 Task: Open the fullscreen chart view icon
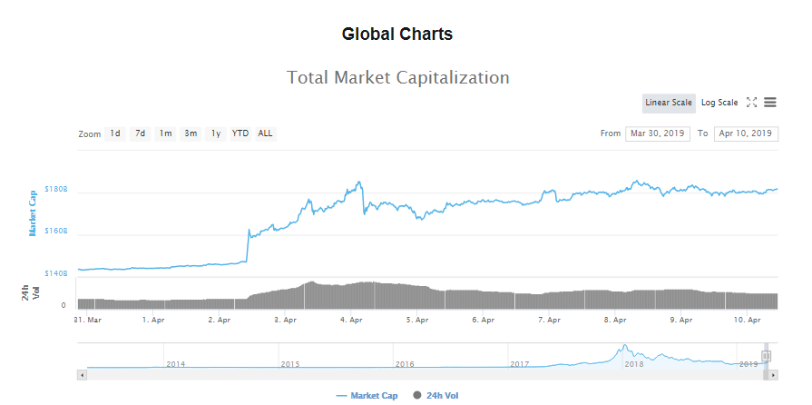point(751,103)
